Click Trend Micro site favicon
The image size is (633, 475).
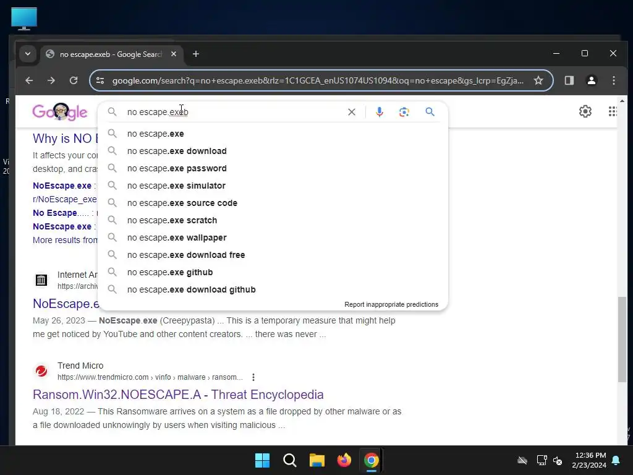pyautogui.click(x=41, y=371)
